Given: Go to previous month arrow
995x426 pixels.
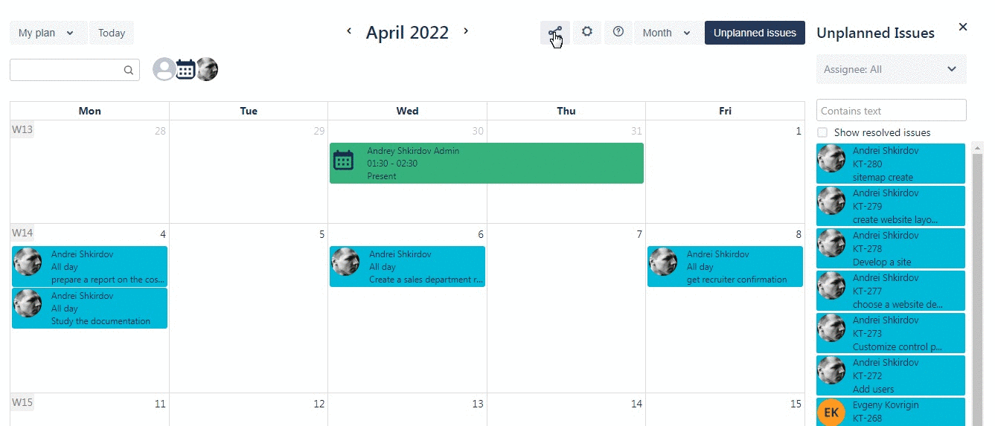Looking at the screenshot, I should 349,31.
